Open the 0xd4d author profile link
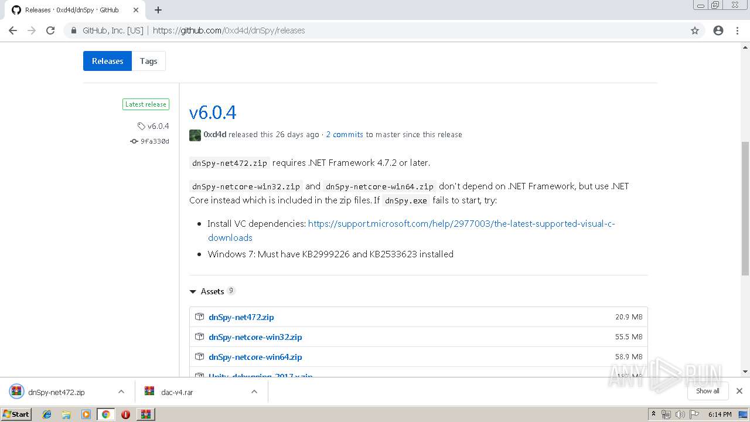 click(x=215, y=135)
